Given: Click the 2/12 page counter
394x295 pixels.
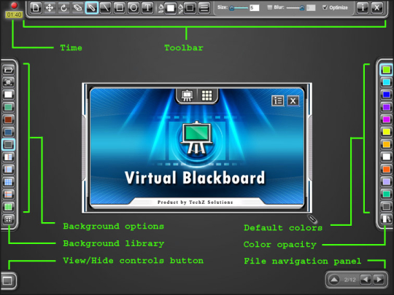Looking at the screenshot, I should [350, 280].
